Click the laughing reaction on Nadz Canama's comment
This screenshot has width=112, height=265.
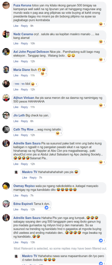102,42
